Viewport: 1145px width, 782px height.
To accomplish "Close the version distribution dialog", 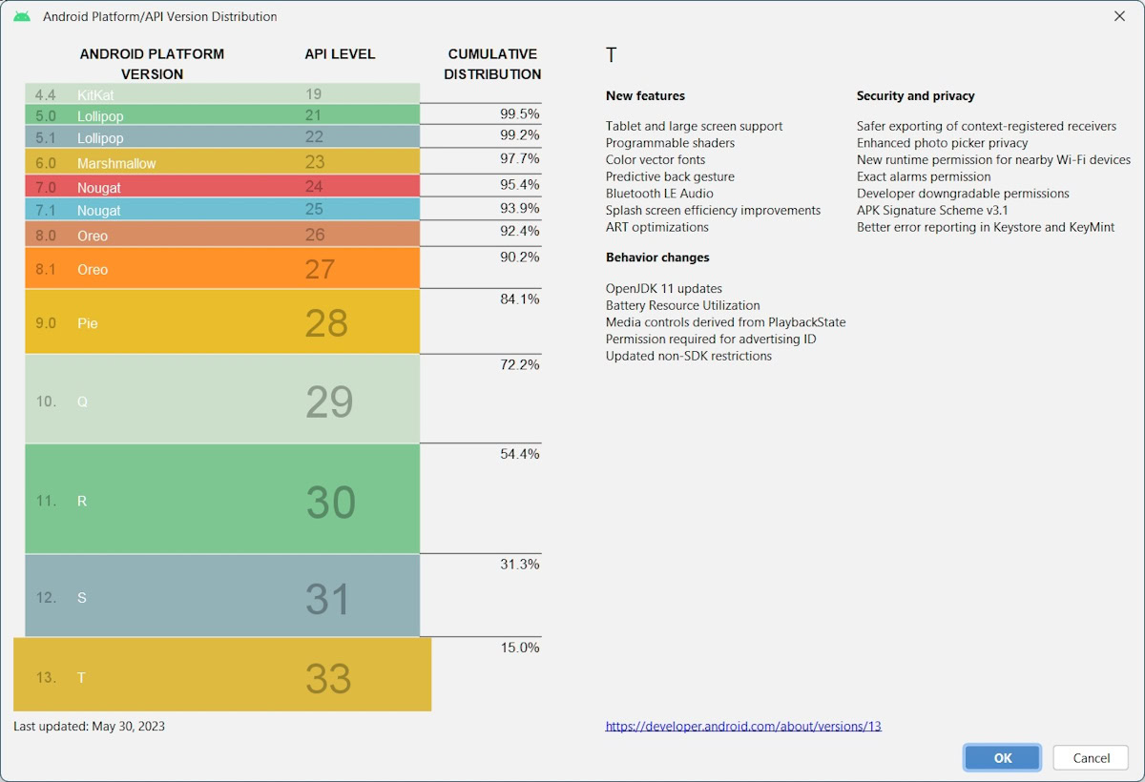I will click(x=1119, y=16).
